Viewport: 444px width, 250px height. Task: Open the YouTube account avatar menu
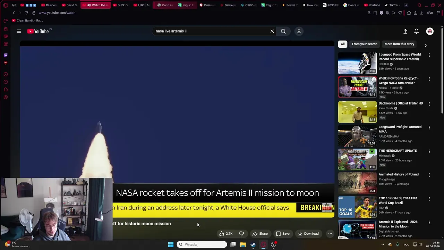[x=430, y=31]
